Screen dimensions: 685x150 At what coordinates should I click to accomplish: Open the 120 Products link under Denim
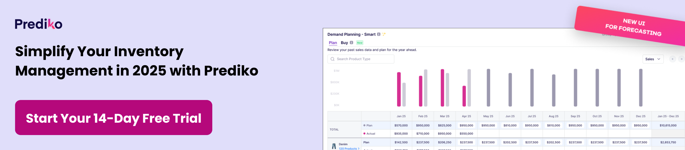click(349, 148)
